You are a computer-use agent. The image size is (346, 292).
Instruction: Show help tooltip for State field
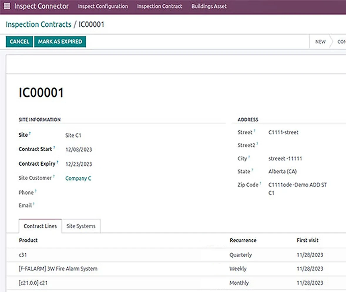[x=252, y=170]
